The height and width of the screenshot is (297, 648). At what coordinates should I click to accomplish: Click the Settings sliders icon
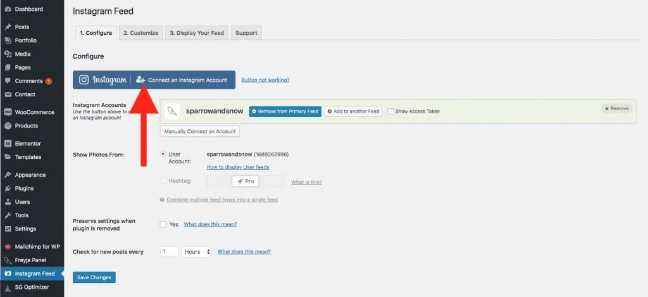click(x=8, y=229)
